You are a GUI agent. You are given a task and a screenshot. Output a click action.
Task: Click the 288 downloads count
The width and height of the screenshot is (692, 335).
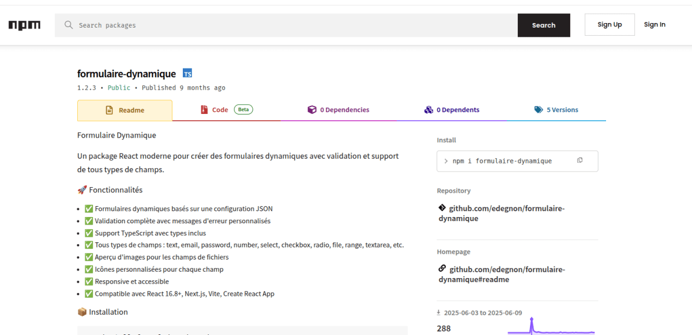pyautogui.click(x=444, y=329)
